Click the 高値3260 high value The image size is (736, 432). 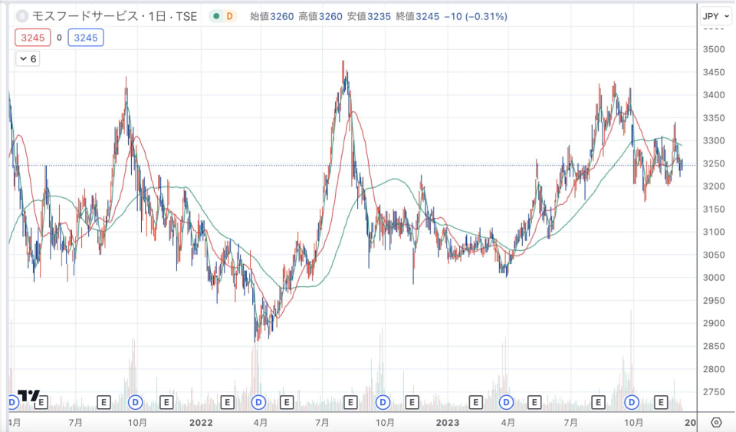pos(320,16)
